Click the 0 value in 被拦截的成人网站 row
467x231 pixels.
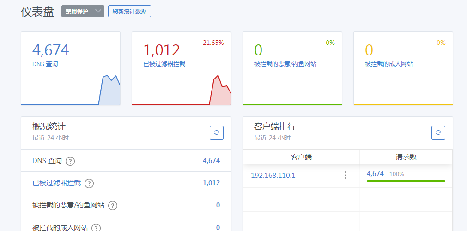pyautogui.click(x=218, y=228)
